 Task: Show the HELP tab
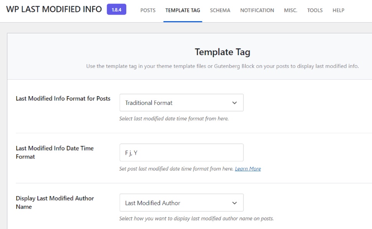pyautogui.click(x=338, y=10)
